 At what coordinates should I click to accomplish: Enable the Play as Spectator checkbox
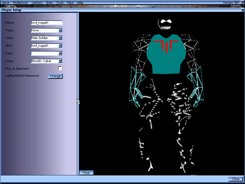(60, 68)
